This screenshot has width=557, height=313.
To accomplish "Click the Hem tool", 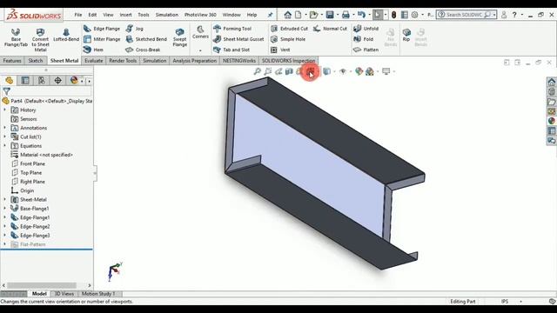I will click(93, 50).
